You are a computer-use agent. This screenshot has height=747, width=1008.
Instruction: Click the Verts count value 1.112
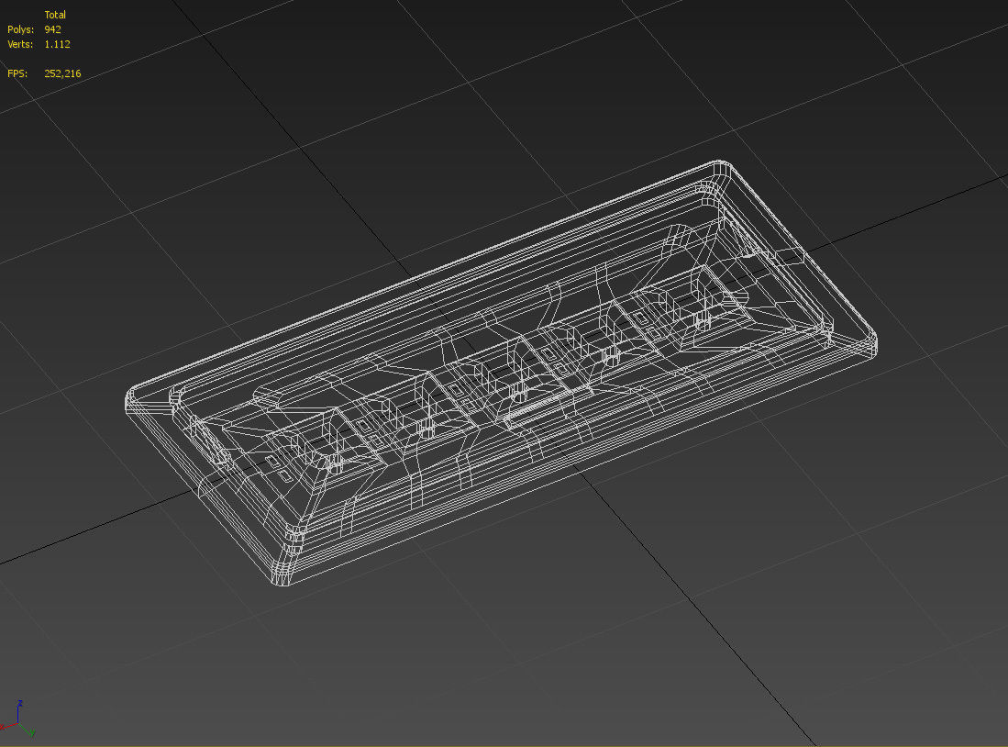(x=57, y=44)
